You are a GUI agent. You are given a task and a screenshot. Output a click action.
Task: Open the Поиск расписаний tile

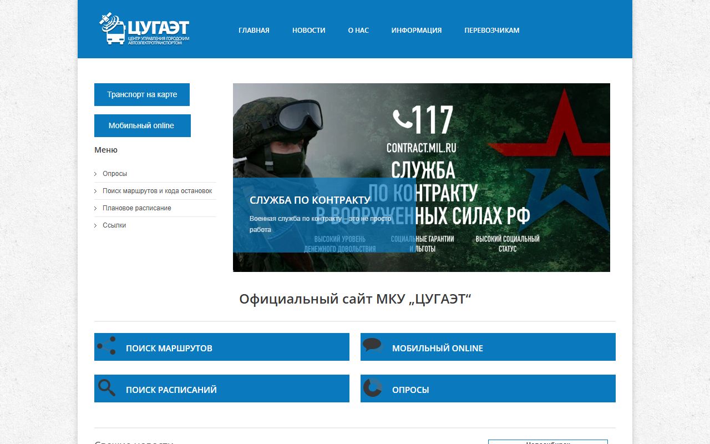pyautogui.click(x=222, y=389)
